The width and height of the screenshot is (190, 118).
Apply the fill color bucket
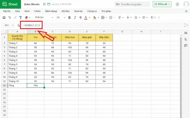95,18
